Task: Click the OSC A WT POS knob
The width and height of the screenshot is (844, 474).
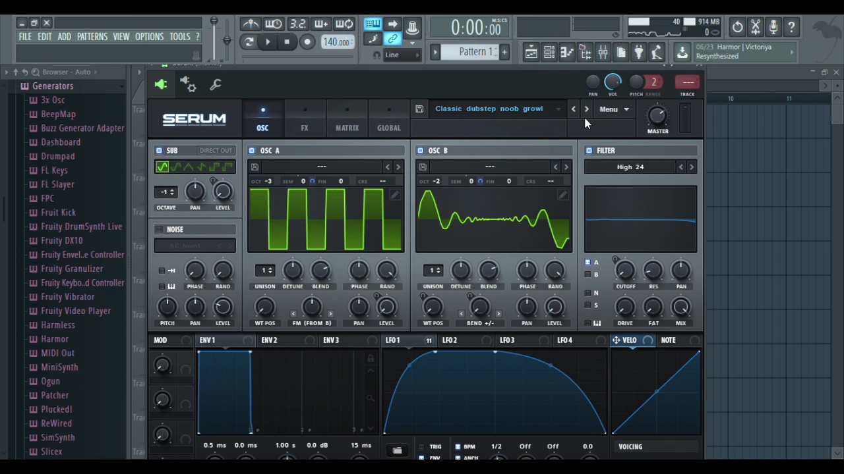Action: coord(264,307)
